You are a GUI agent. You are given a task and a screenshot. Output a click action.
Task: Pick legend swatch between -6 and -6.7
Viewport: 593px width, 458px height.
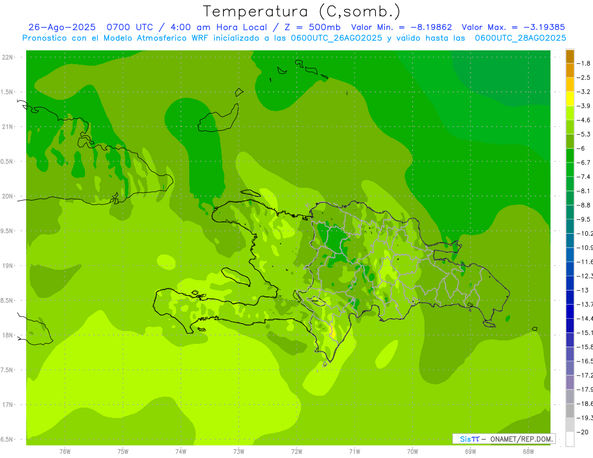tap(570, 155)
